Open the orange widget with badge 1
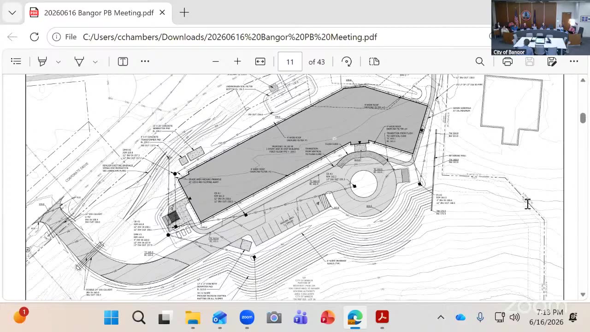This screenshot has height=332, width=590. tap(21, 316)
